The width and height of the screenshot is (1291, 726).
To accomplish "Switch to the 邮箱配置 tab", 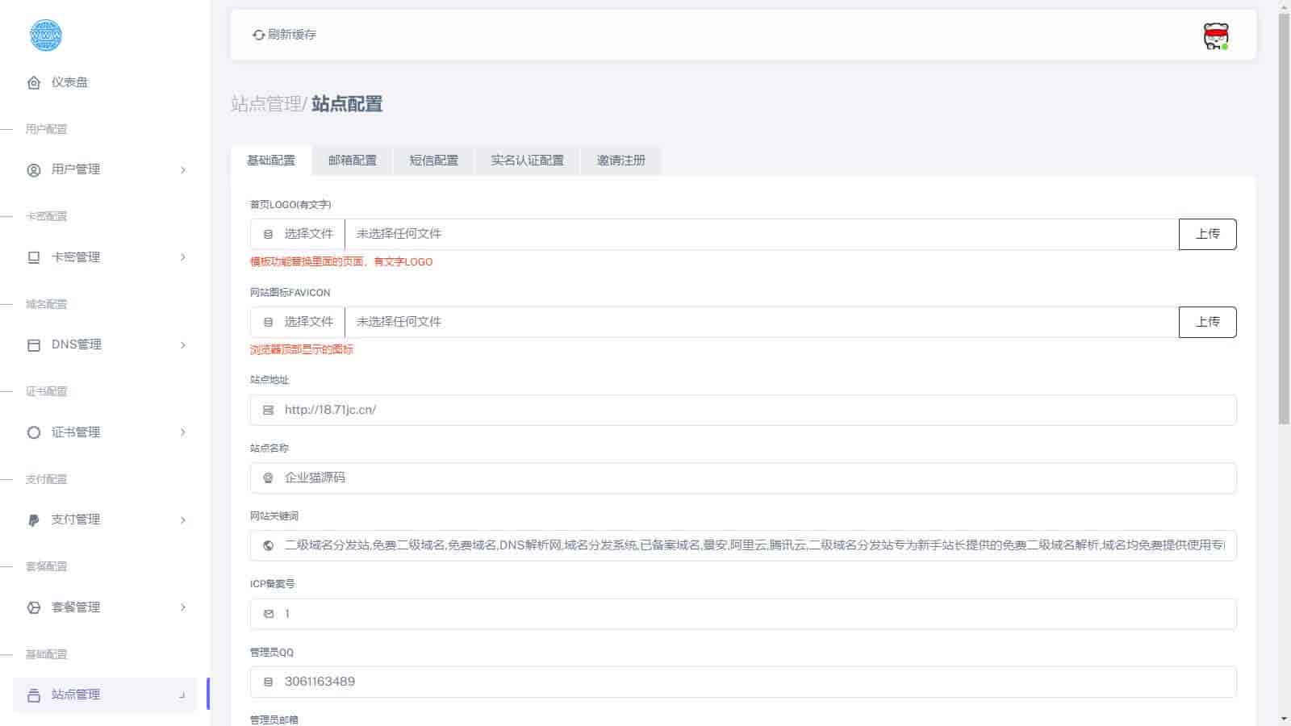I will click(353, 161).
